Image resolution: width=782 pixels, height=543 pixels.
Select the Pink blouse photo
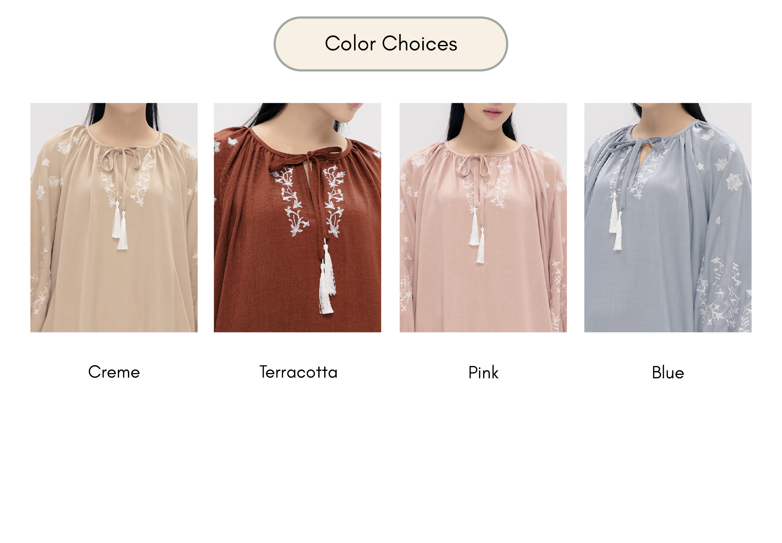click(x=483, y=217)
